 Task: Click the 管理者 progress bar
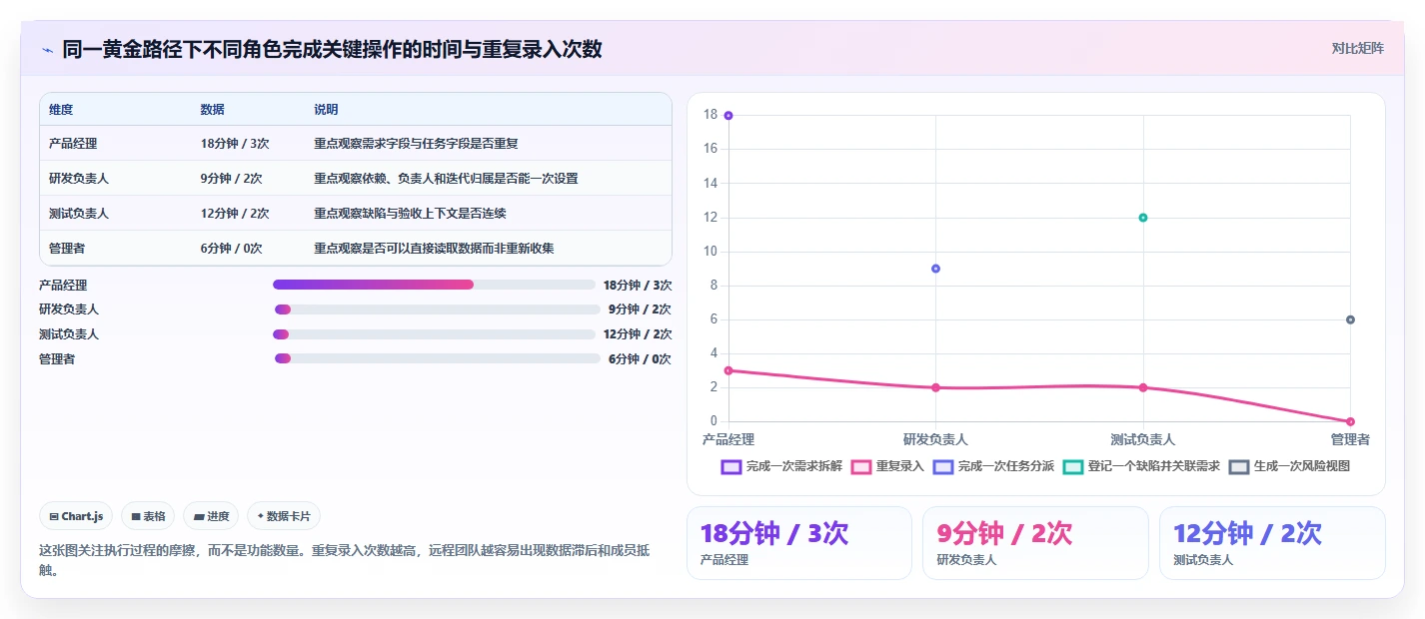[438, 358]
